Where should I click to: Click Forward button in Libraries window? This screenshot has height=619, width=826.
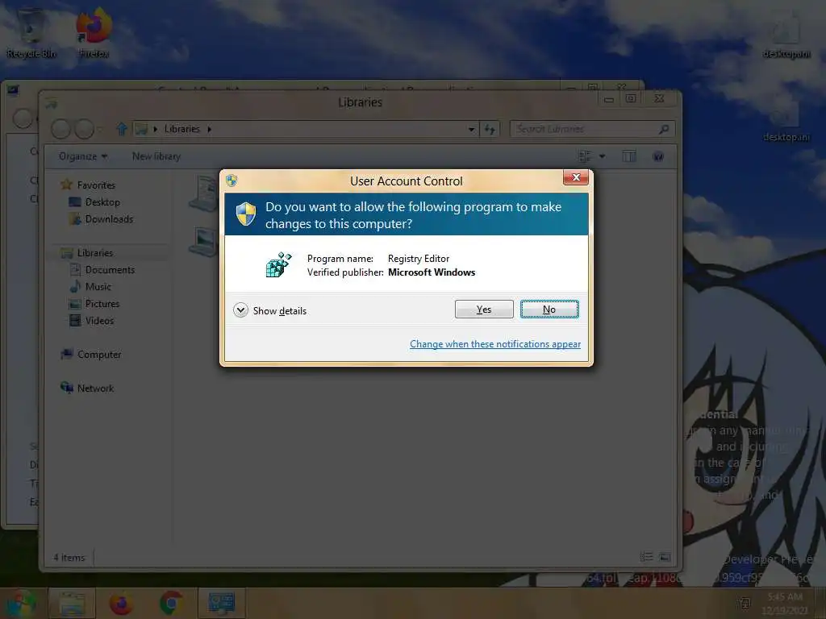click(84, 128)
